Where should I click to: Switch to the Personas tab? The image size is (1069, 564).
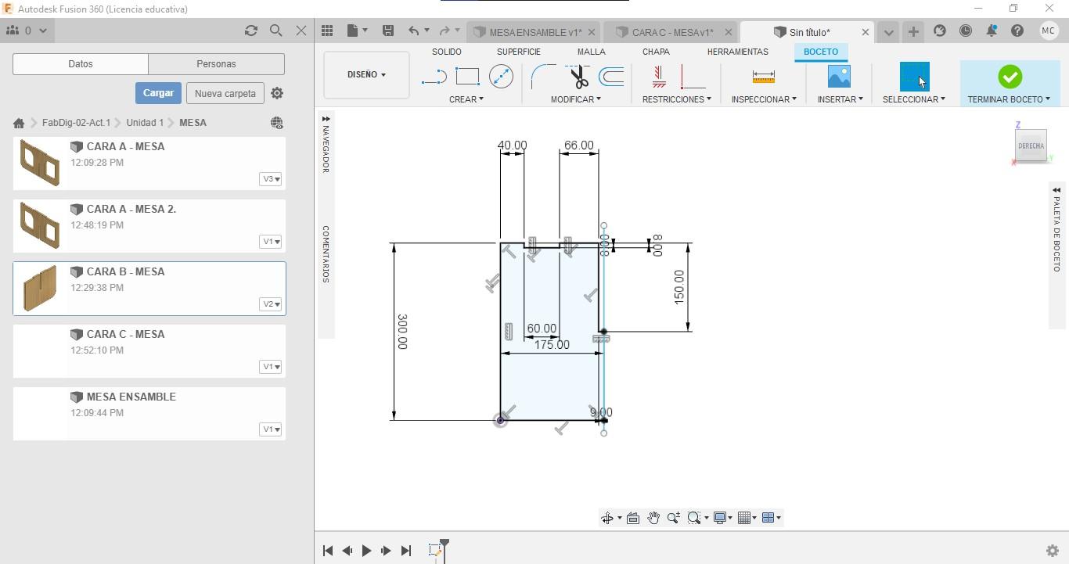click(216, 64)
